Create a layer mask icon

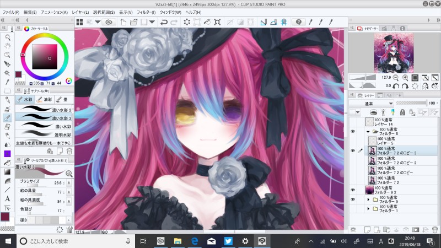tap(416, 230)
